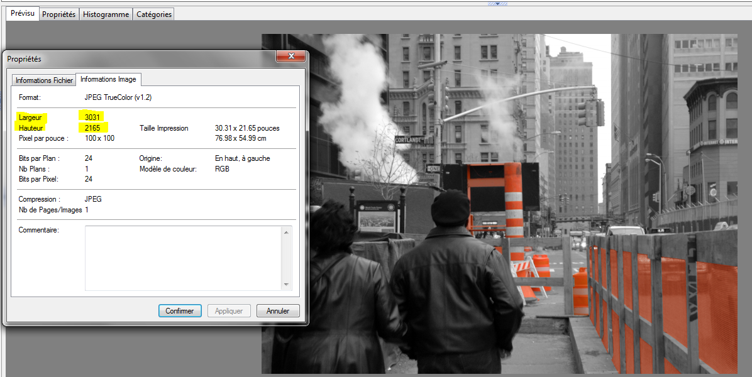Open the Propriétés tab in the main panel

[x=58, y=14]
